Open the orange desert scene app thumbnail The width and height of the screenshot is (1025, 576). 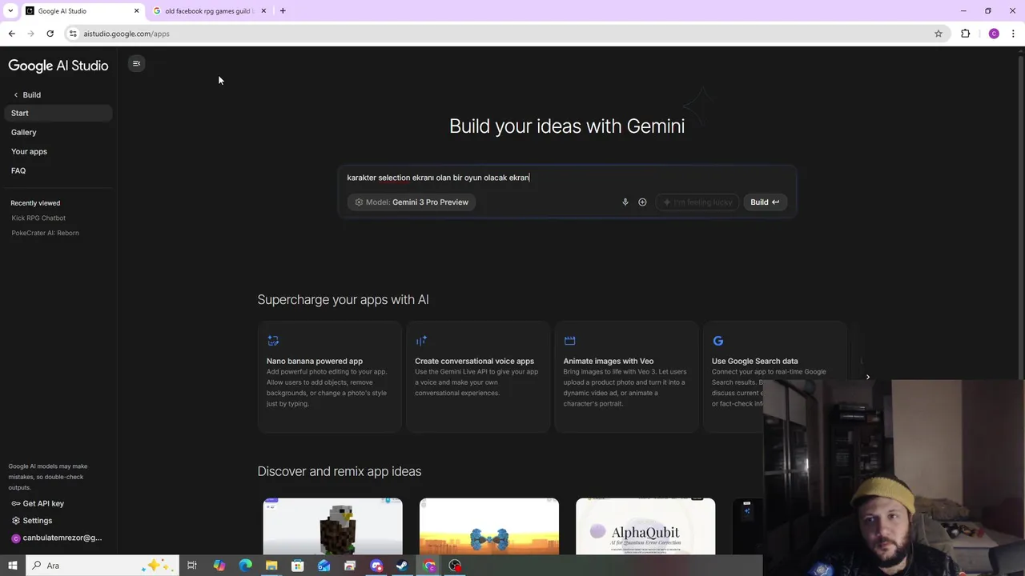pyautogui.click(x=489, y=526)
